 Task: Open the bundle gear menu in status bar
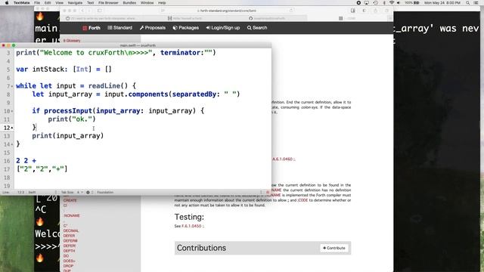89,192
